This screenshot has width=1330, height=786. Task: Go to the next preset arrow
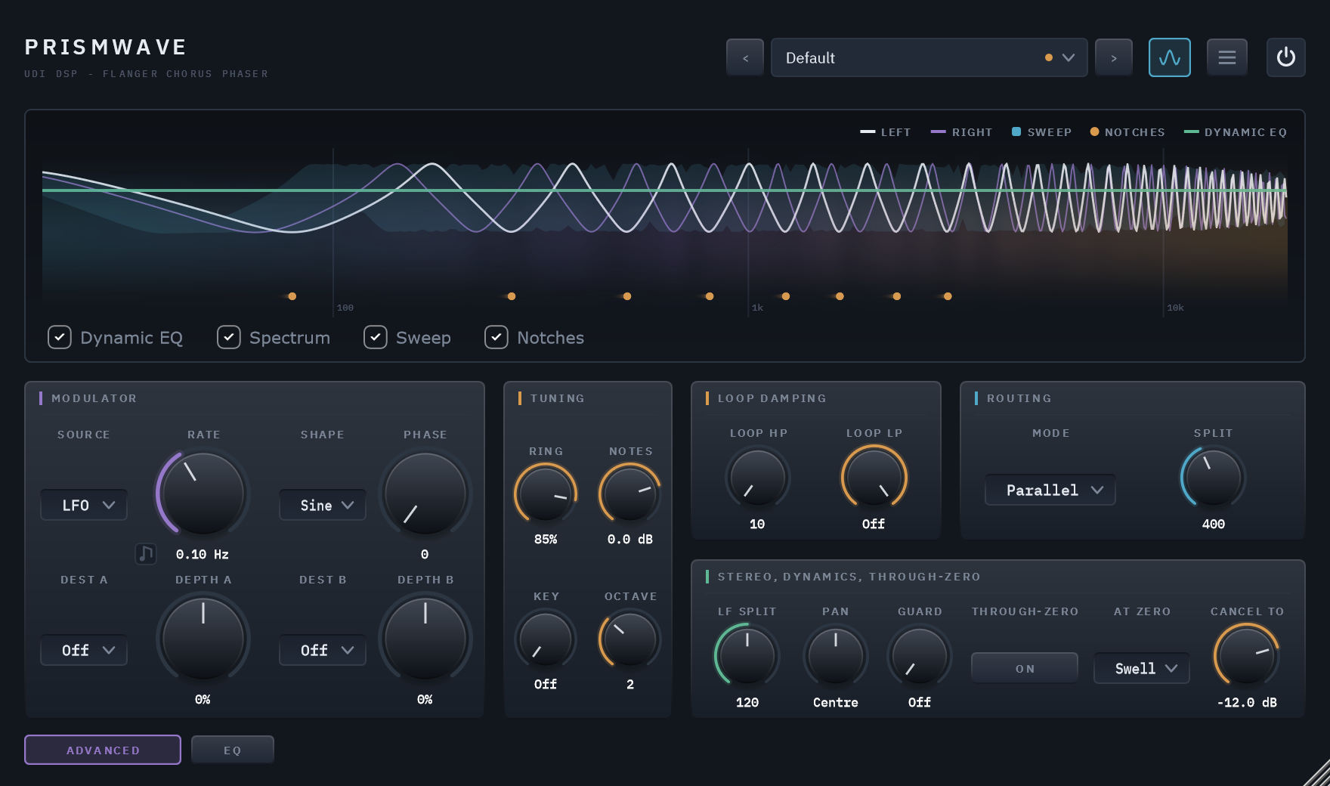[x=1114, y=57]
